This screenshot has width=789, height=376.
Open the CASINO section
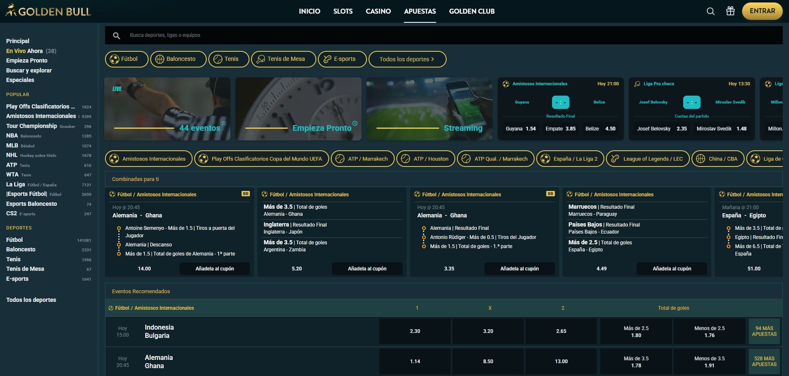tap(378, 11)
